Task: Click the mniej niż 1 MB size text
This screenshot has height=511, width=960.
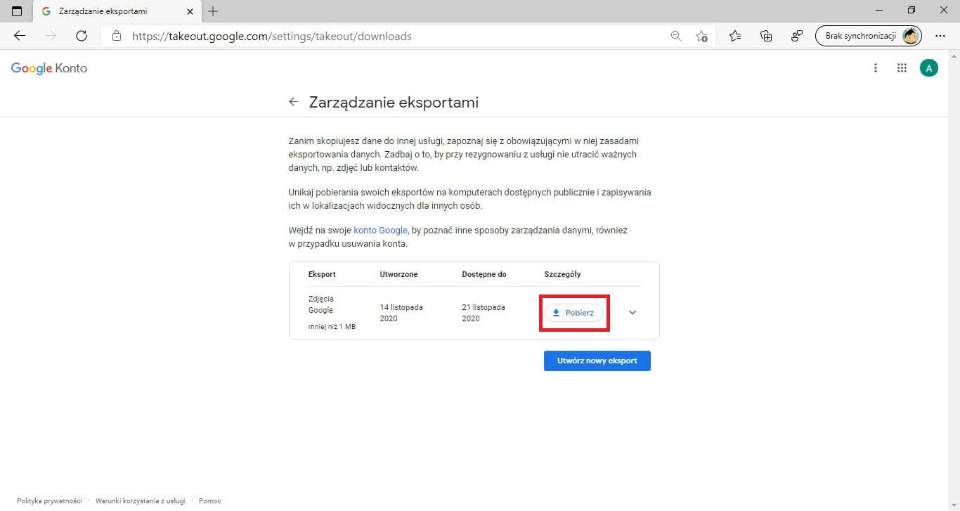Action: (332, 327)
